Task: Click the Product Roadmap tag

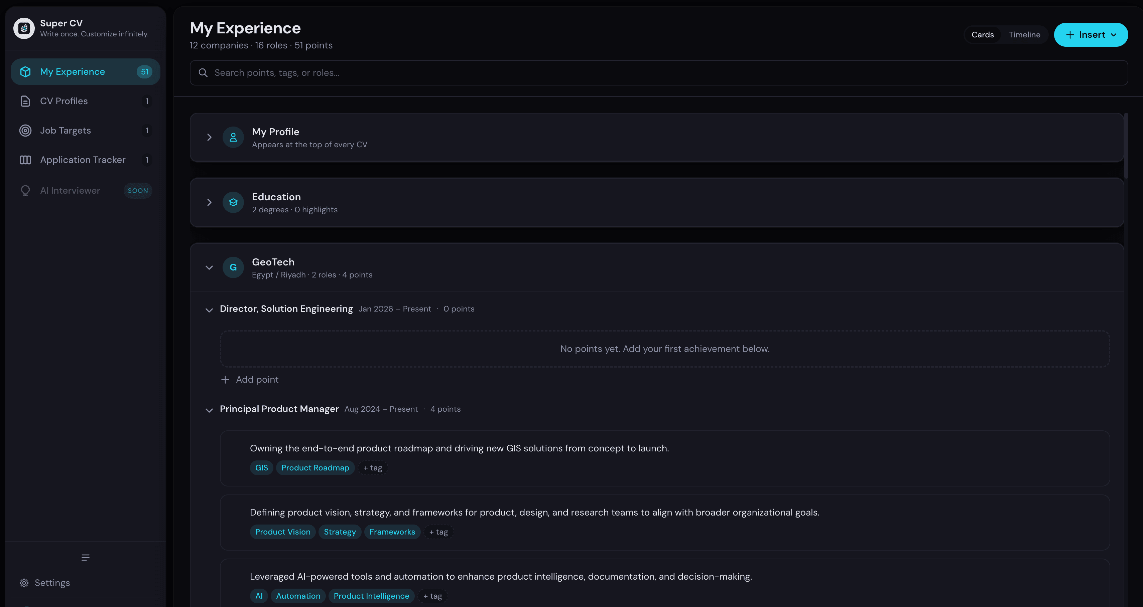Action: pos(315,468)
